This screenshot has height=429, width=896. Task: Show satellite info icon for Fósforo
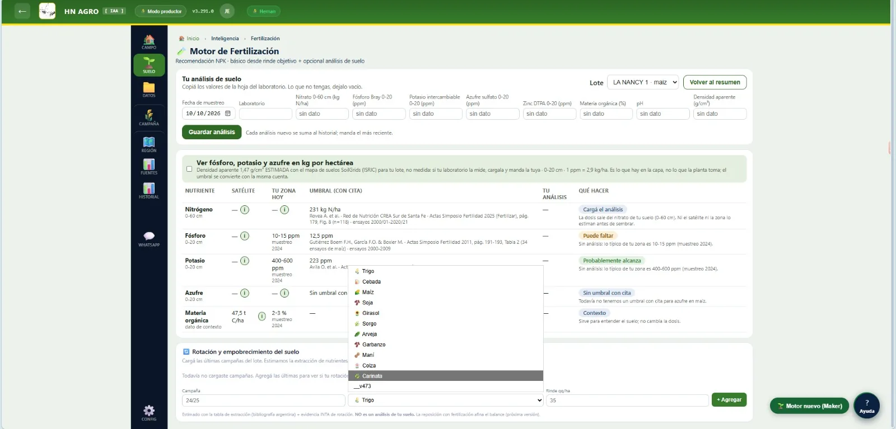point(245,236)
